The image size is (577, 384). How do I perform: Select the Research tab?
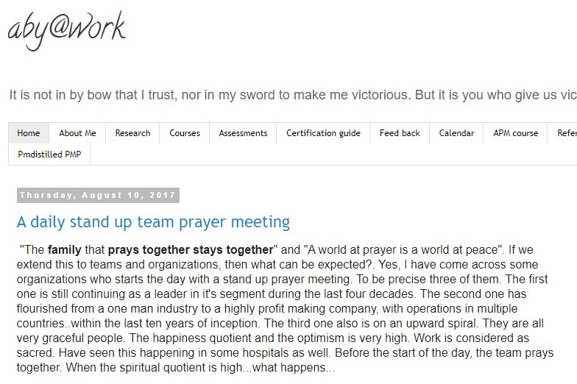pos(132,133)
